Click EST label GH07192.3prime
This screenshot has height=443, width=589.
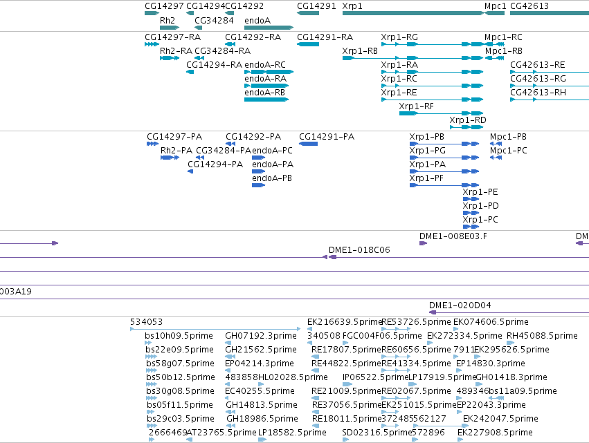tap(261, 336)
